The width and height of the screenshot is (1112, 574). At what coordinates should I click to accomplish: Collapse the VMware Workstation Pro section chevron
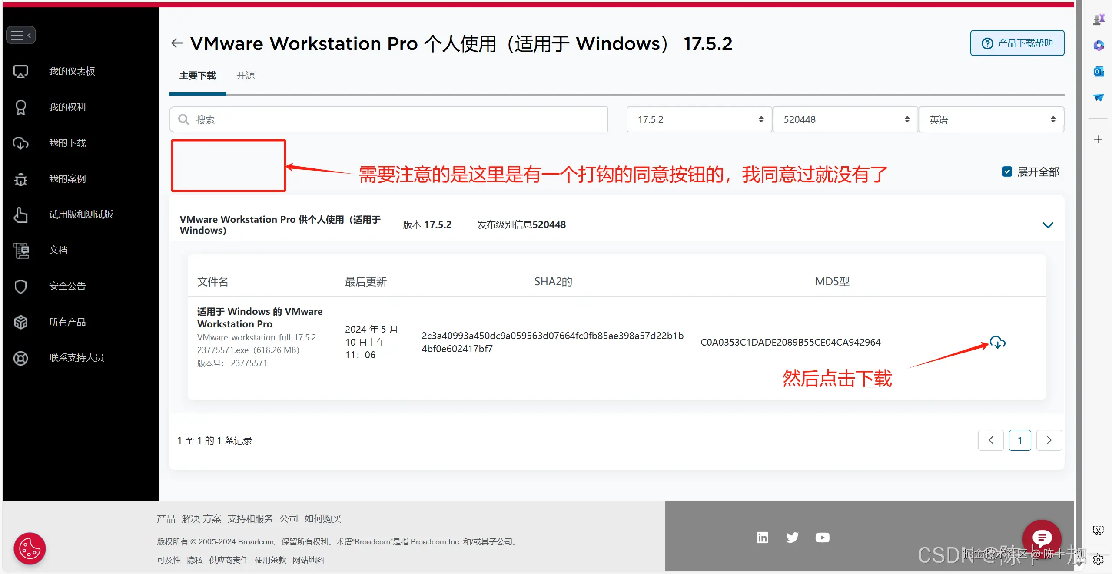point(1048,225)
